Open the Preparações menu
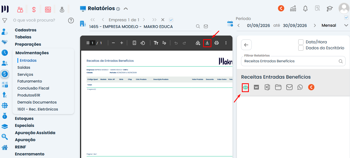This screenshot has height=158, width=350. [x=28, y=44]
